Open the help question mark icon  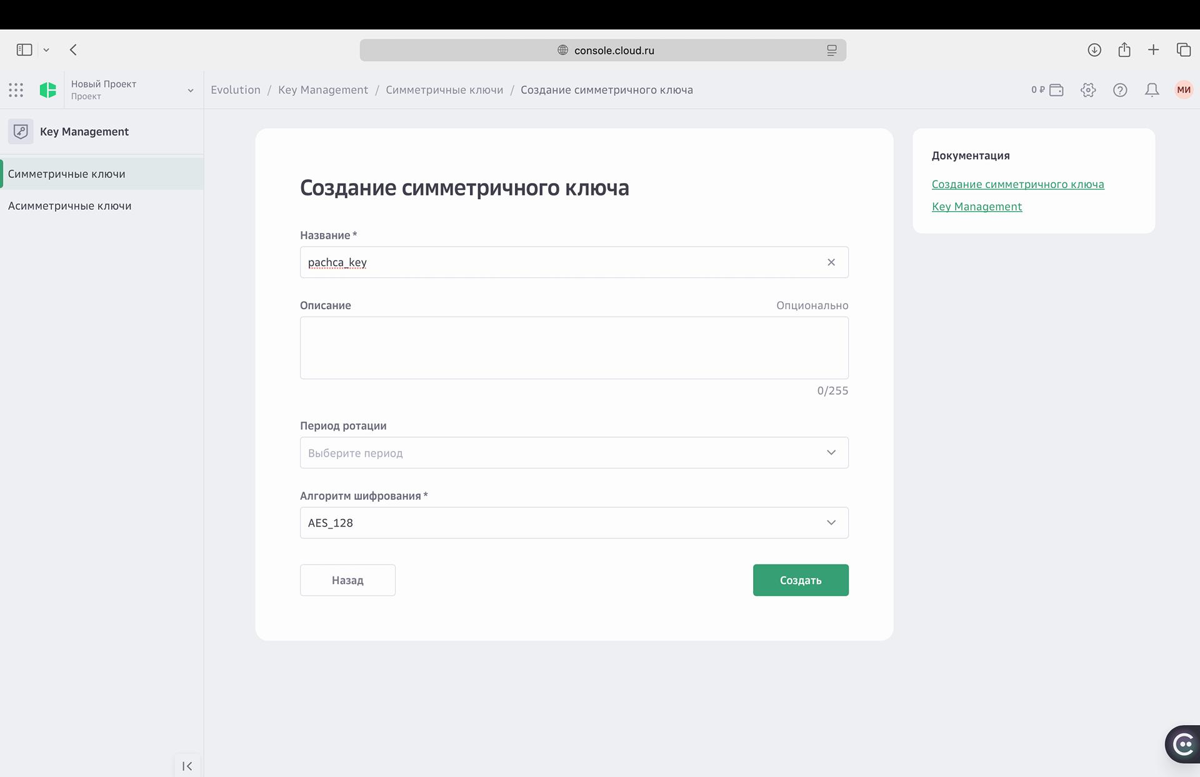tap(1120, 90)
